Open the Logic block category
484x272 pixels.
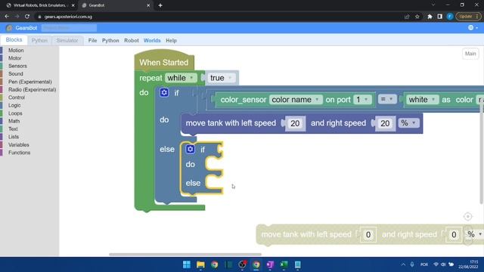(14, 105)
